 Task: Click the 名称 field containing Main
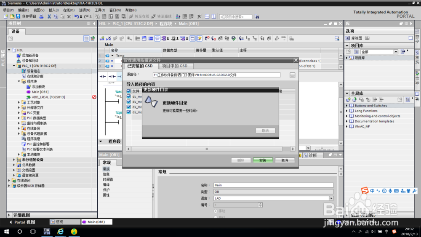pos(273,185)
